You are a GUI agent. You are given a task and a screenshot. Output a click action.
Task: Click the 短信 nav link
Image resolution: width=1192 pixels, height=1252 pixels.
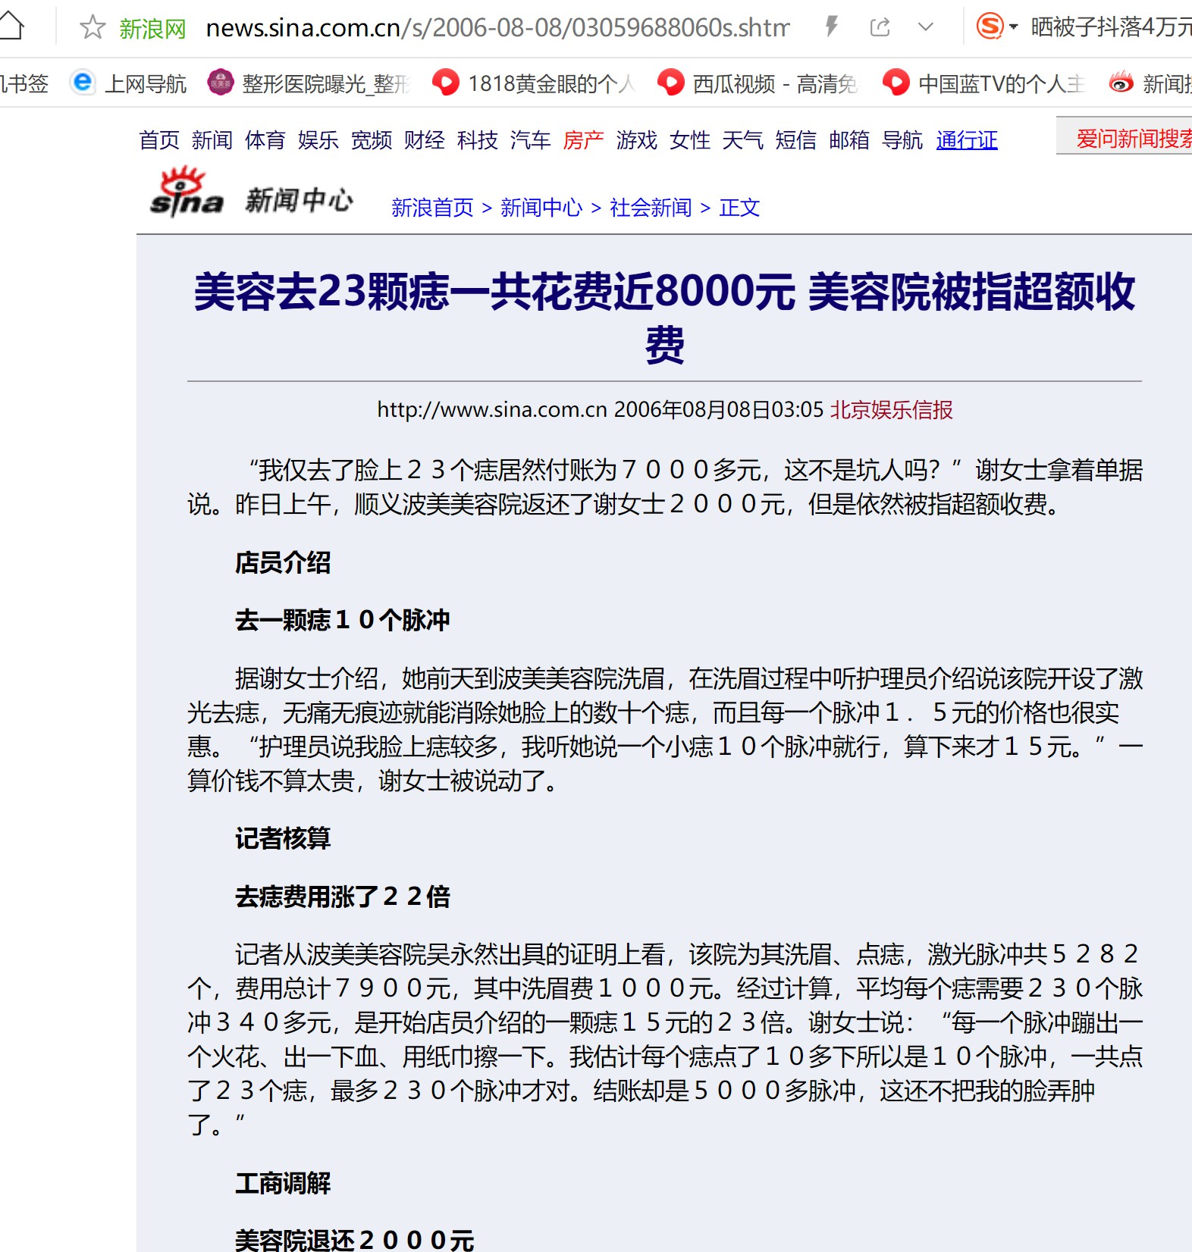pos(796,140)
